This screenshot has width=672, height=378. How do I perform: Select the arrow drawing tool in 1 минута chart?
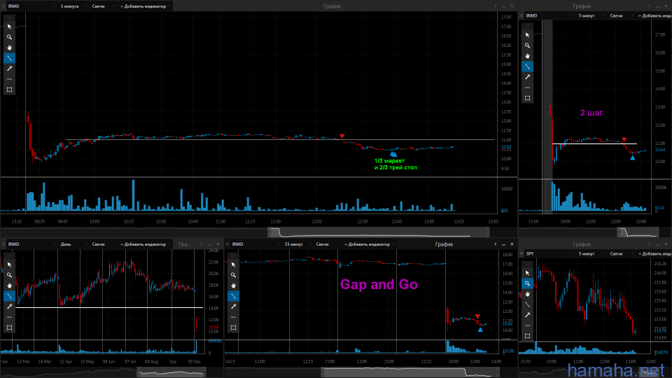9,69
